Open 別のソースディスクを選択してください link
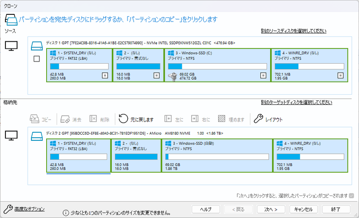Screen dimensions: 359x218 pos(293,31)
